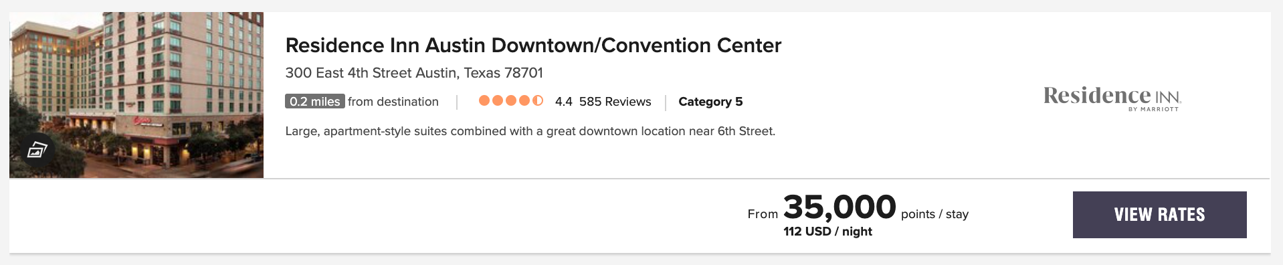Click the 35,000 points price

pyautogui.click(x=840, y=207)
